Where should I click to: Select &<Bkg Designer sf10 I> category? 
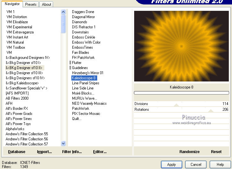[23, 63]
